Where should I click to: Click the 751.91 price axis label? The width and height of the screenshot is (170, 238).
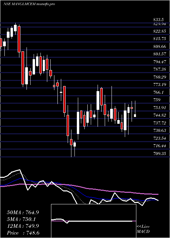(x=159, y=108)
